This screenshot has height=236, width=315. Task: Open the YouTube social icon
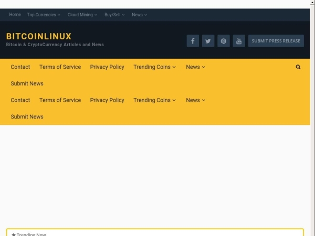point(239,41)
